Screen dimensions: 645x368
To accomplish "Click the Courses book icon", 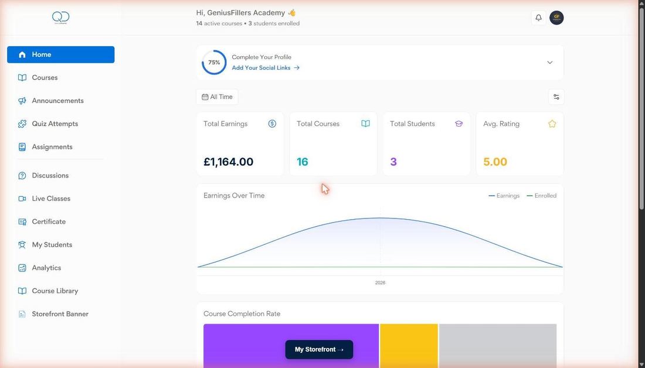I will click(x=22, y=78).
